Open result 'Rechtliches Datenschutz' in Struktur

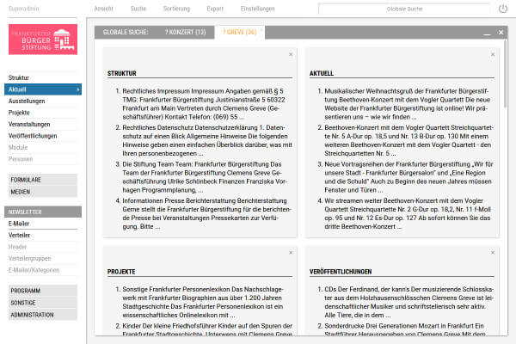tap(207, 140)
